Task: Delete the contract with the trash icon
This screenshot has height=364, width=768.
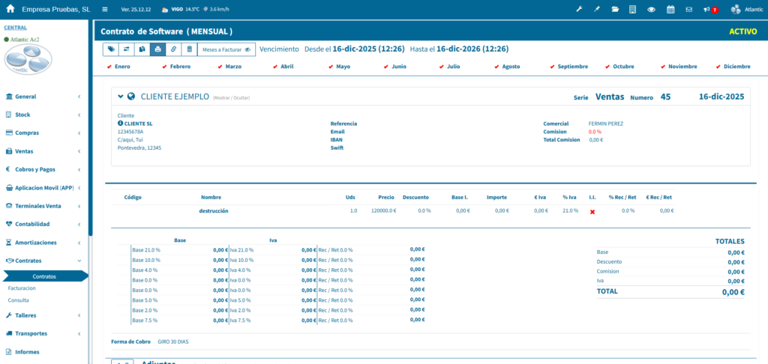Action: click(x=189, y=49)
